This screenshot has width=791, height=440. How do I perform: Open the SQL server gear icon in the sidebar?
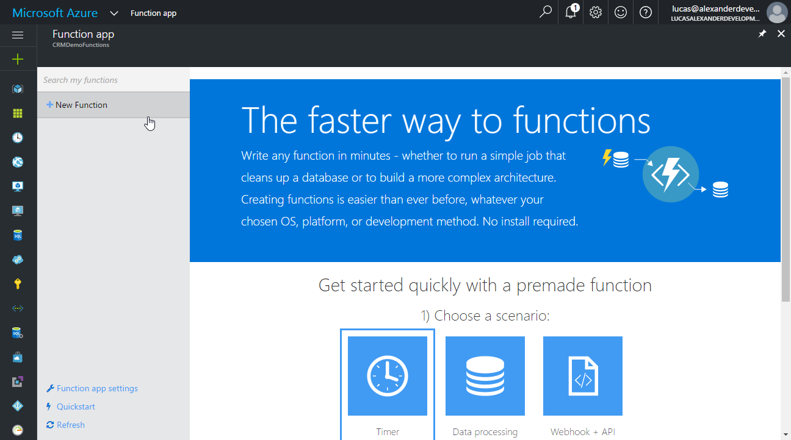(x=18, y=333)
